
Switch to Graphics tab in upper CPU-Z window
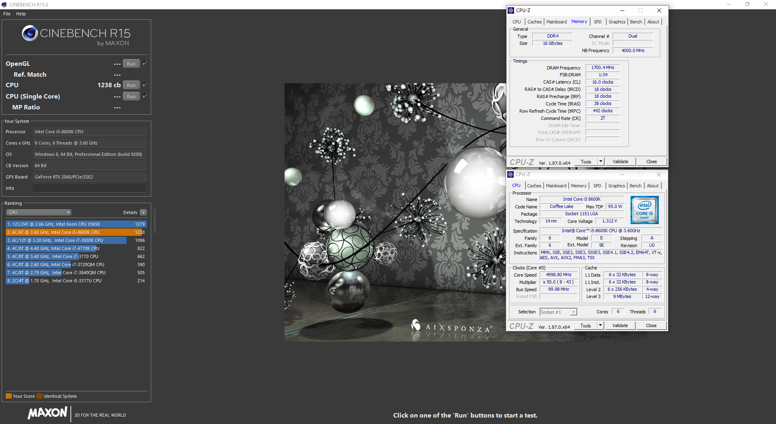[x=617, y=22]
